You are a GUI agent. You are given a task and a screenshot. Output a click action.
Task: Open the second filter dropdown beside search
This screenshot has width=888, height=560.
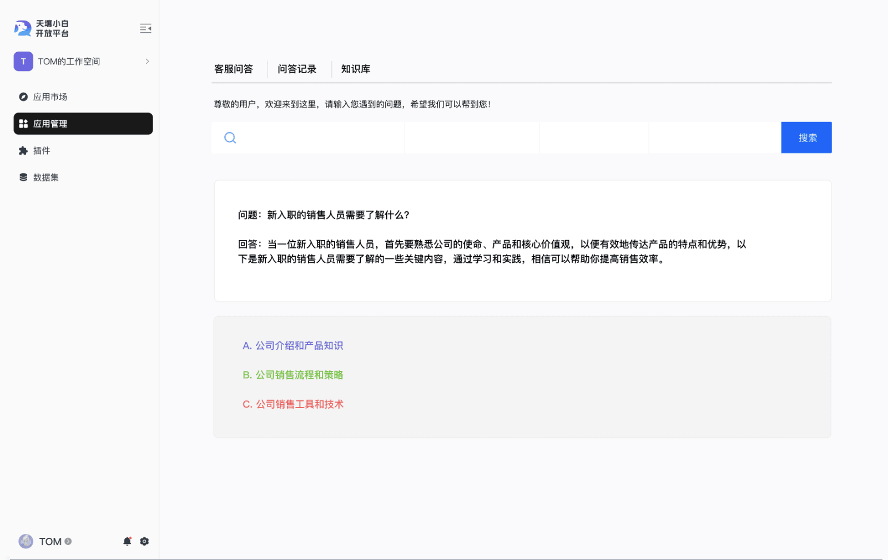point(594,138)
